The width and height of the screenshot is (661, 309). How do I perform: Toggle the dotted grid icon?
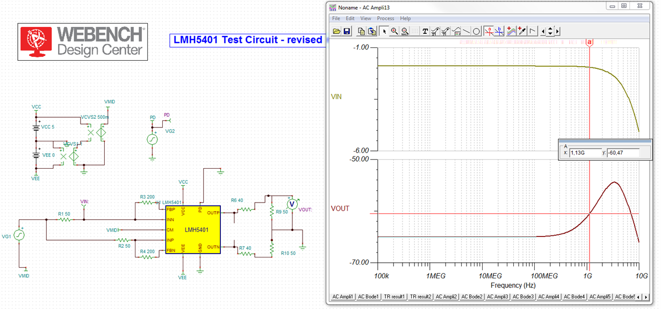click(415, 31)
